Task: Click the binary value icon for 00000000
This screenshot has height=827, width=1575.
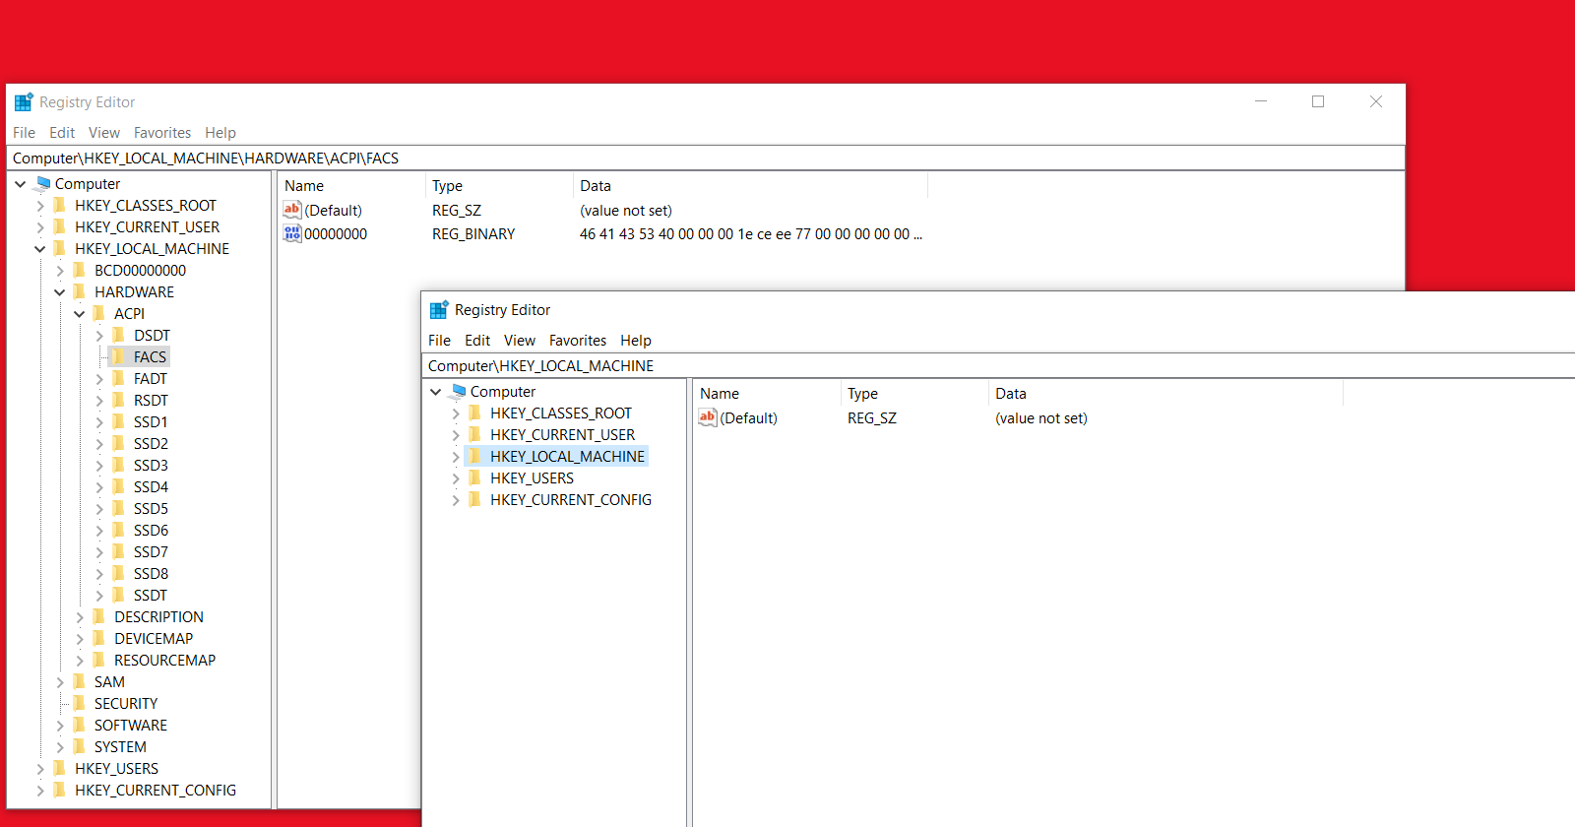Action: pos(291,233)
